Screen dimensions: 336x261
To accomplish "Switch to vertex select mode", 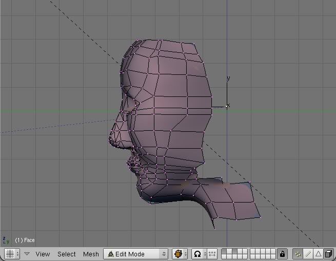I will [298, 254].
